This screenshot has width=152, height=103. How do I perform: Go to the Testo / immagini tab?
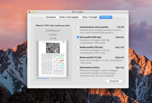(x=89, y=17)
